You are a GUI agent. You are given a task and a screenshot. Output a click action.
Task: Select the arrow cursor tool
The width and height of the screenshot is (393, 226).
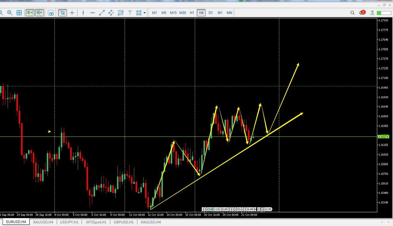pyautogui.click(x=63, y=13)
